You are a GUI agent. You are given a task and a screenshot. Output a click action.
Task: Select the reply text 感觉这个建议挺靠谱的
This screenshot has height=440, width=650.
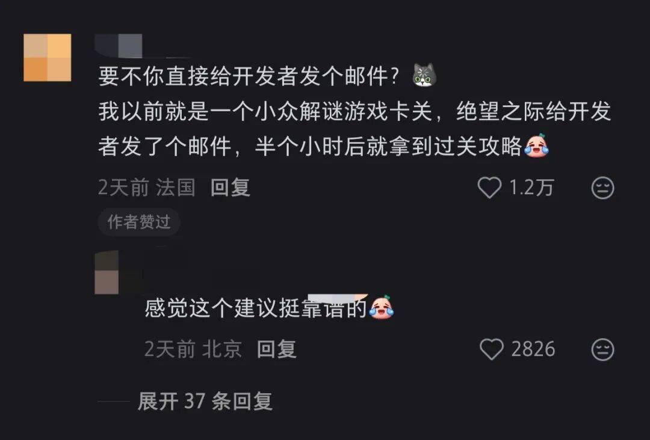tap(255, 308)
